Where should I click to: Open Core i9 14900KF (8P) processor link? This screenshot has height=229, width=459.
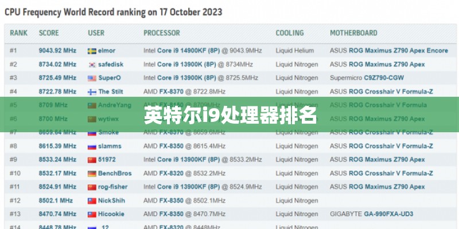(x=189, y=50)
